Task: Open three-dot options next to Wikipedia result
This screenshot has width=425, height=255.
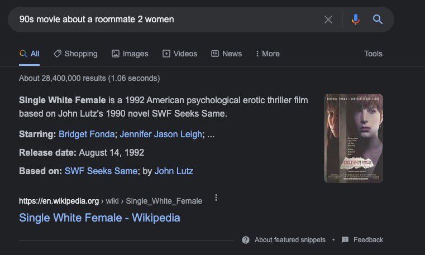Action: pos(216,198)
